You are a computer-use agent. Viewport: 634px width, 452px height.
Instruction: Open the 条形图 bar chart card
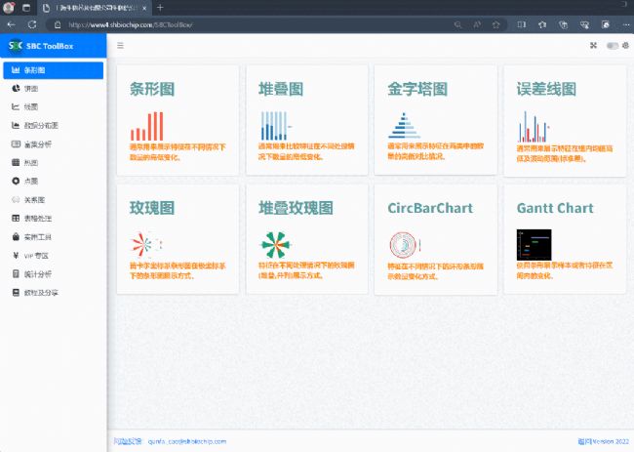pyautogui.click(x=177, y=119)
